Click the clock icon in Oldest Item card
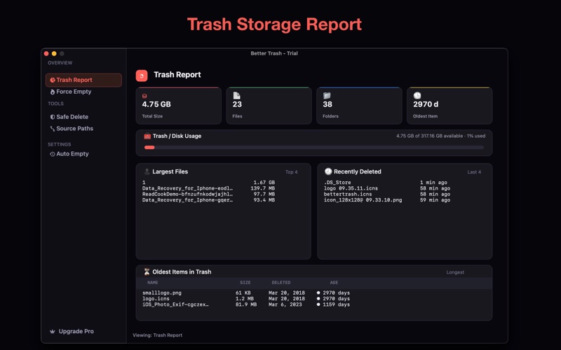 (x=417, y=95)
